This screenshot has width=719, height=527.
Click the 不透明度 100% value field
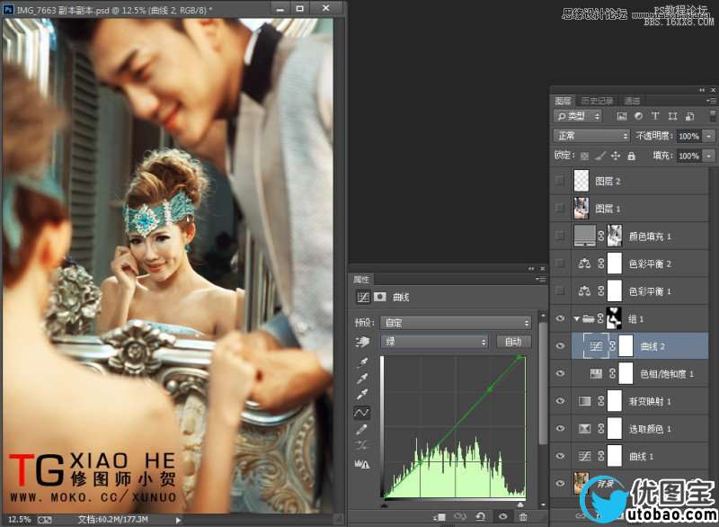[688, 136]
